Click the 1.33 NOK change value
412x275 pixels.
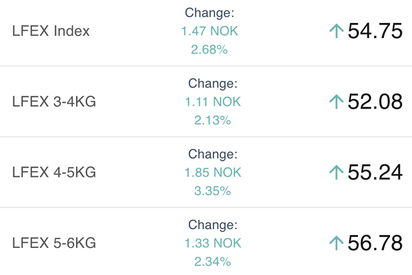[212, 243]
